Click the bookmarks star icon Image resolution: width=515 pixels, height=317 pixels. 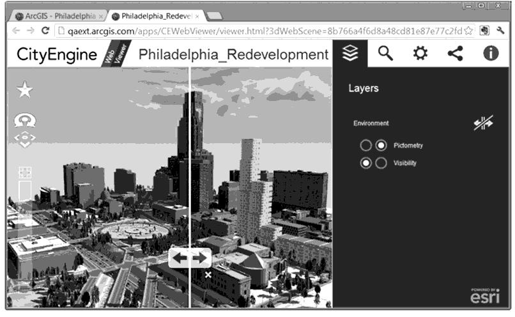pyautogui.click(x=25, y=89)
